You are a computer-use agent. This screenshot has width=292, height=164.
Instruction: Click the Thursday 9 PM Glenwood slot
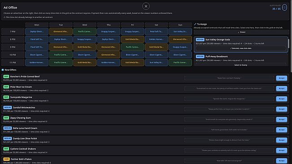click(x=109, y=47)
